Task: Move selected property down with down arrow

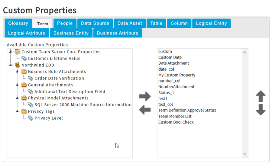Action: tap(261, 110)
